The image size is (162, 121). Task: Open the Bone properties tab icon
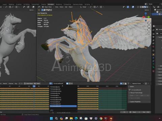click(154, 67)
